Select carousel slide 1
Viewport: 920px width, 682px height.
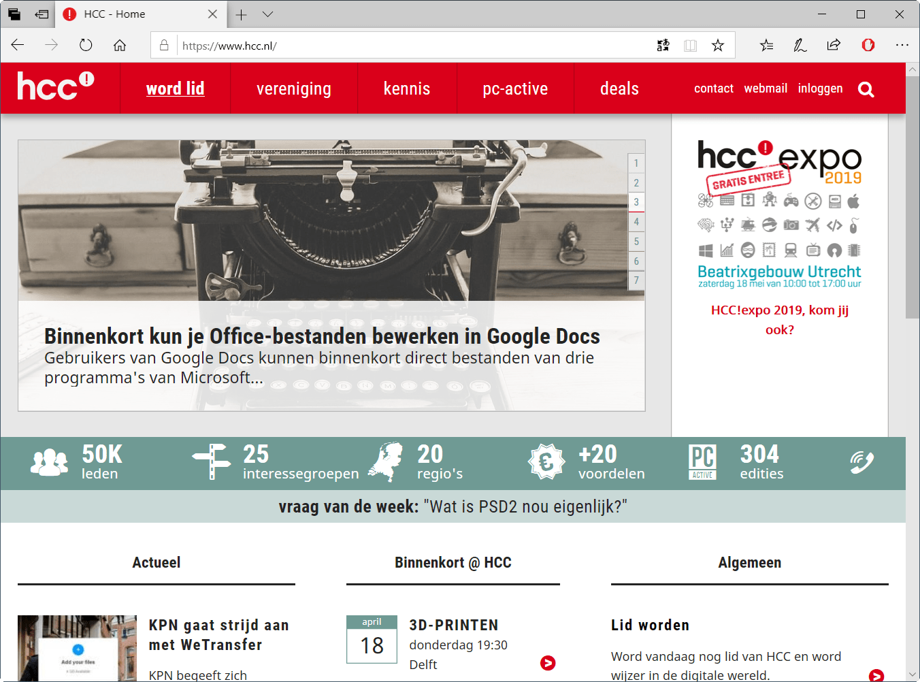636,163
